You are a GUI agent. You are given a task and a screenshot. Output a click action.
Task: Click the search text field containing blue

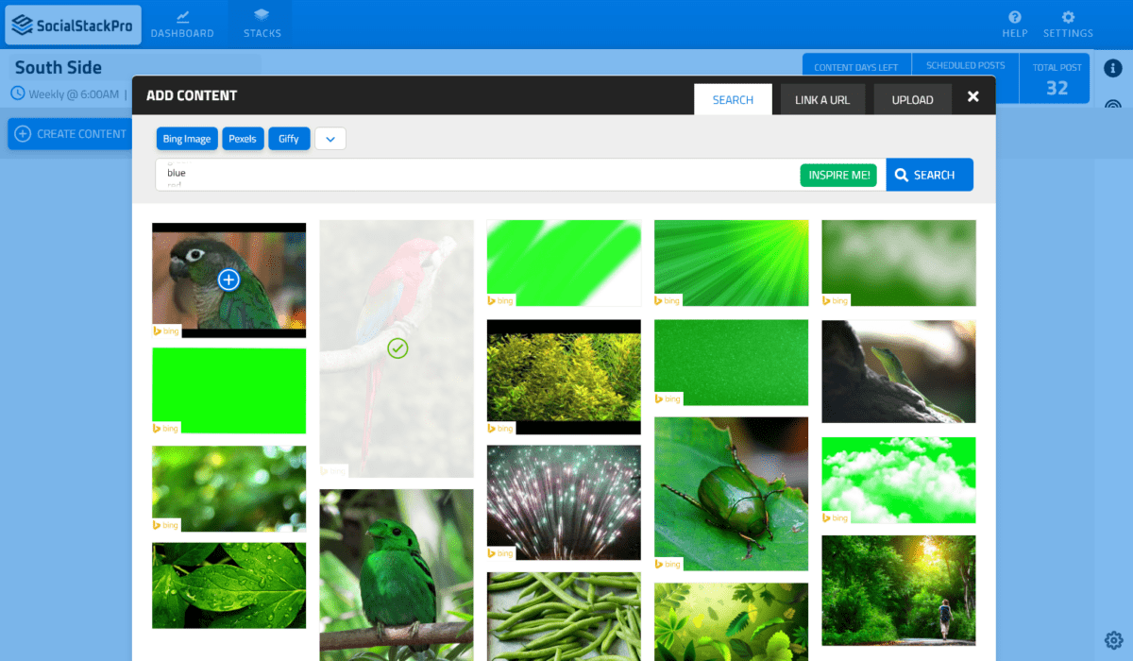coord(472,175)
